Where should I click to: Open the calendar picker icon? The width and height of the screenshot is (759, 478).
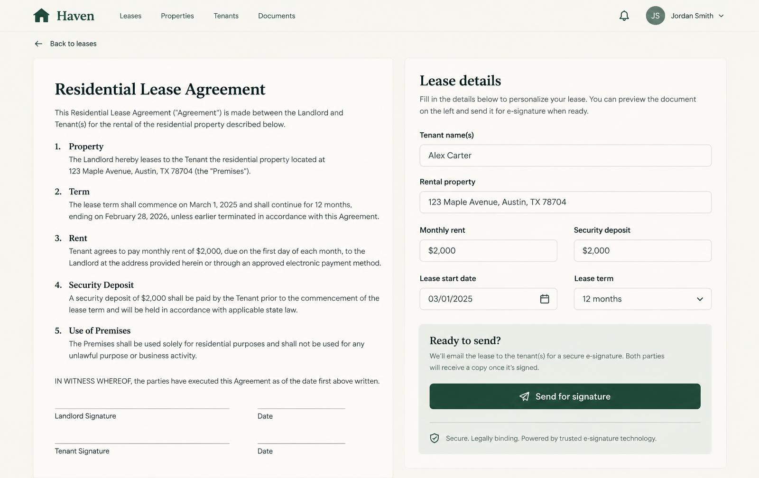click(545, 299)
